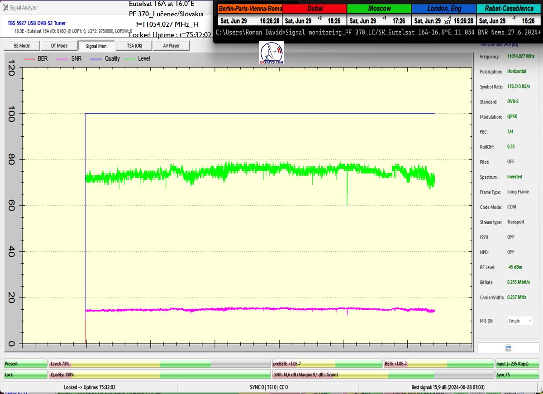The height and width of the screenshot is (394, 543).
Task: Click the Lock status indicator
Action: [25, 375]
